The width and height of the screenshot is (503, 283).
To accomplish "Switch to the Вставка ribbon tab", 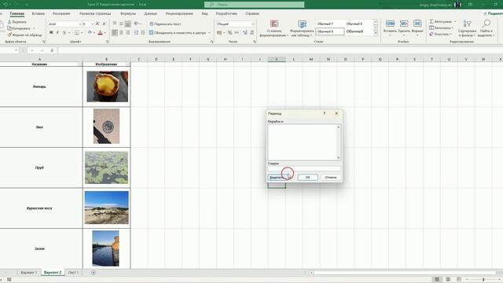I will (x=39, y=13).
